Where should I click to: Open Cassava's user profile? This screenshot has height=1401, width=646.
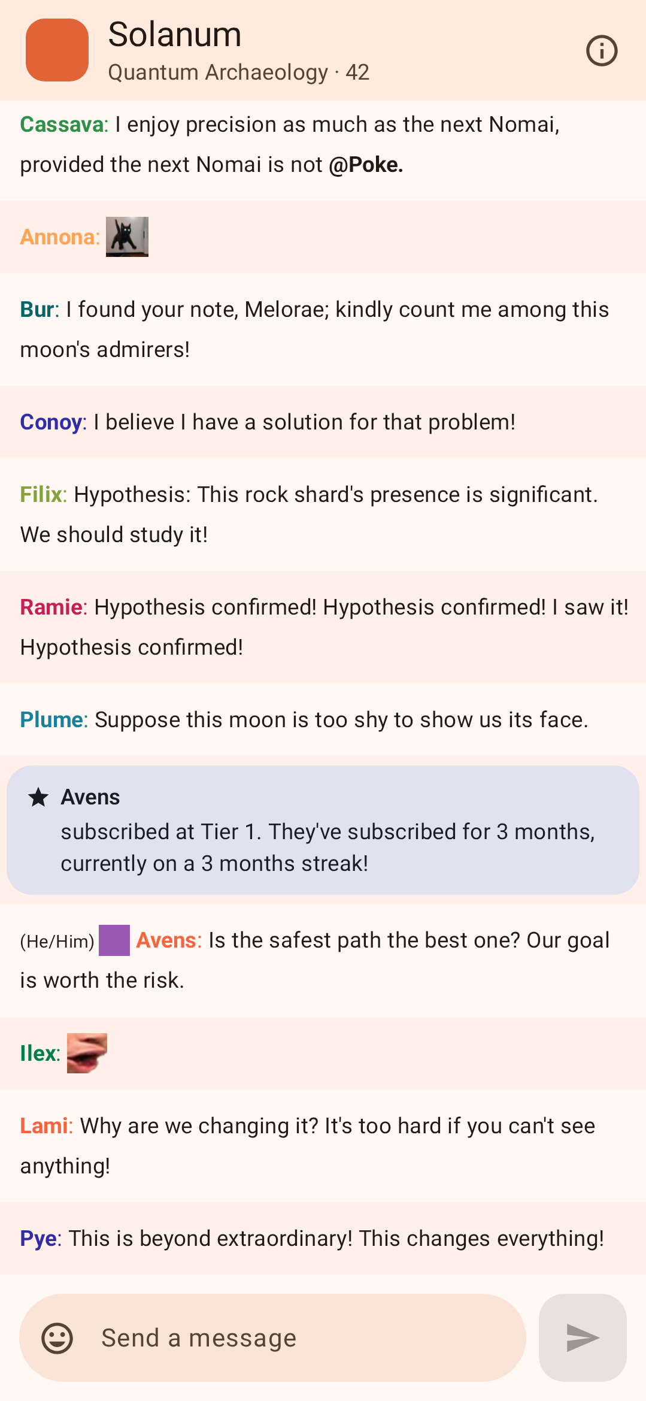pos(63,125)
